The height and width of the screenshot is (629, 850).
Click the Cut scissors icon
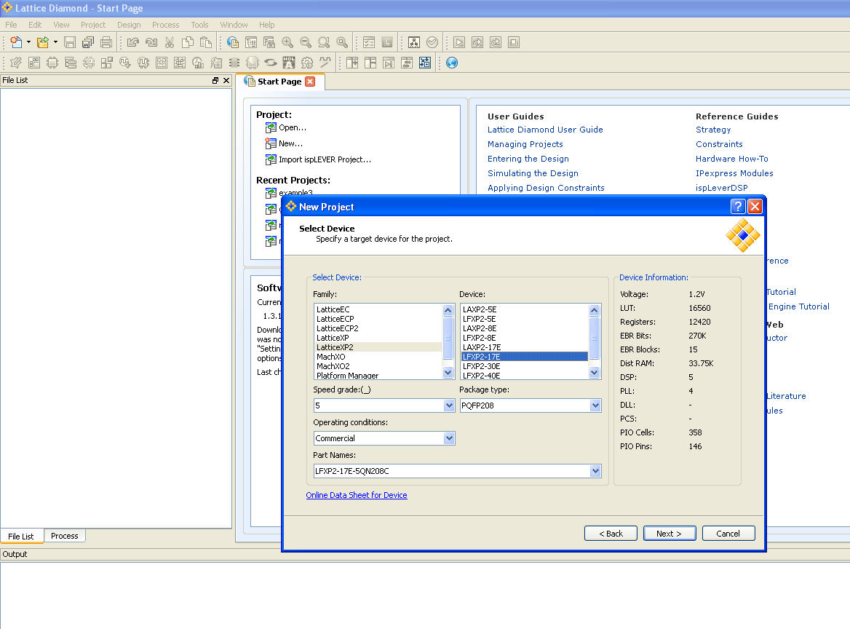[x=170, y=42]
